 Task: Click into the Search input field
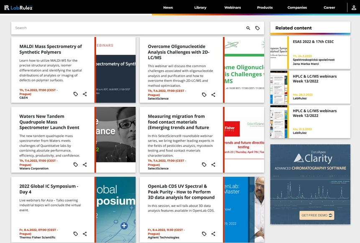(125, 28)
